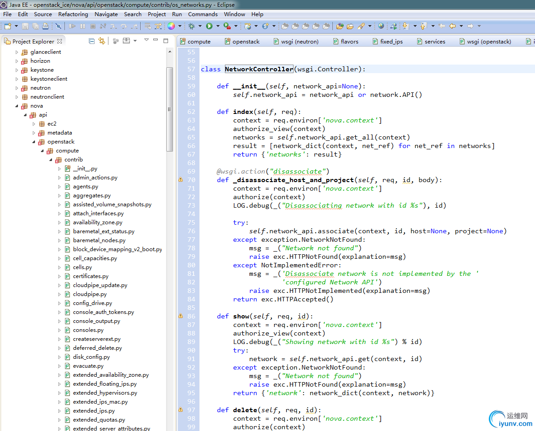Open the Project Explorer View Menu dropdown
The width and height of the screenshot is (535, 431).
coord(146,40)
